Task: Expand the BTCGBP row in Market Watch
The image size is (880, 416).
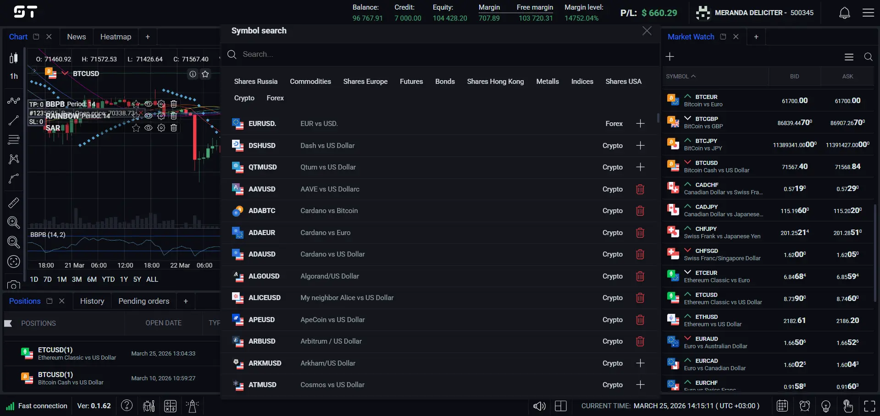Action: point(687,118)
